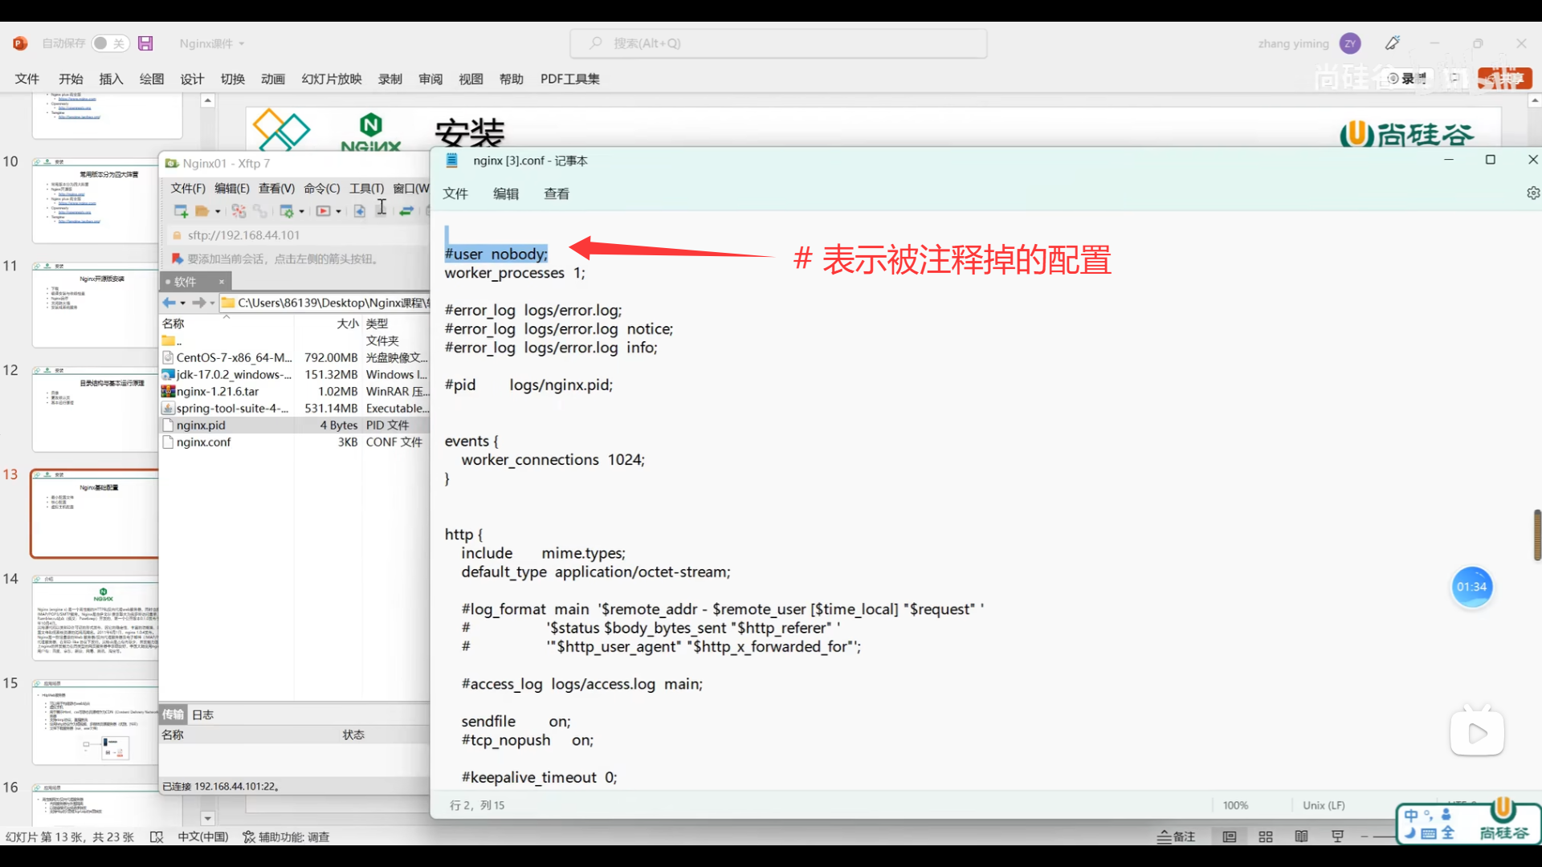Open the Notepad settings gear
The image size is (1542, 867).
point(1532,193)
